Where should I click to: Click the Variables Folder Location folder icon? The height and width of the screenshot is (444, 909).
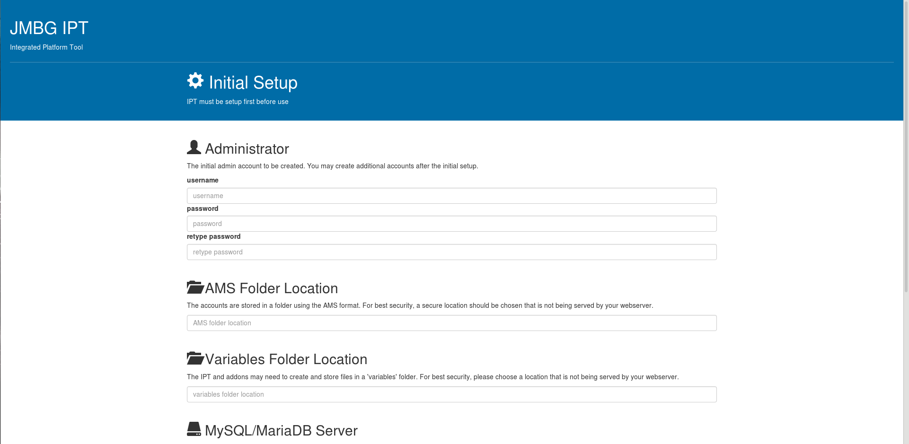pyautogui.click(x=195, y=358)
